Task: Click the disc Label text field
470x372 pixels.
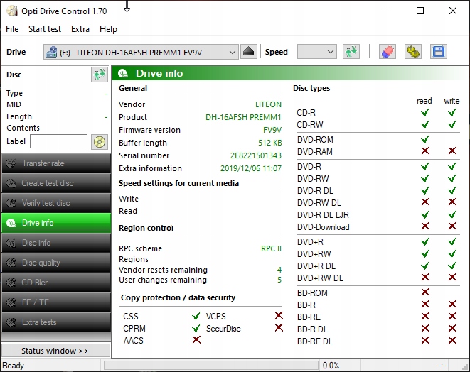Action: click(x=58, y=141)
